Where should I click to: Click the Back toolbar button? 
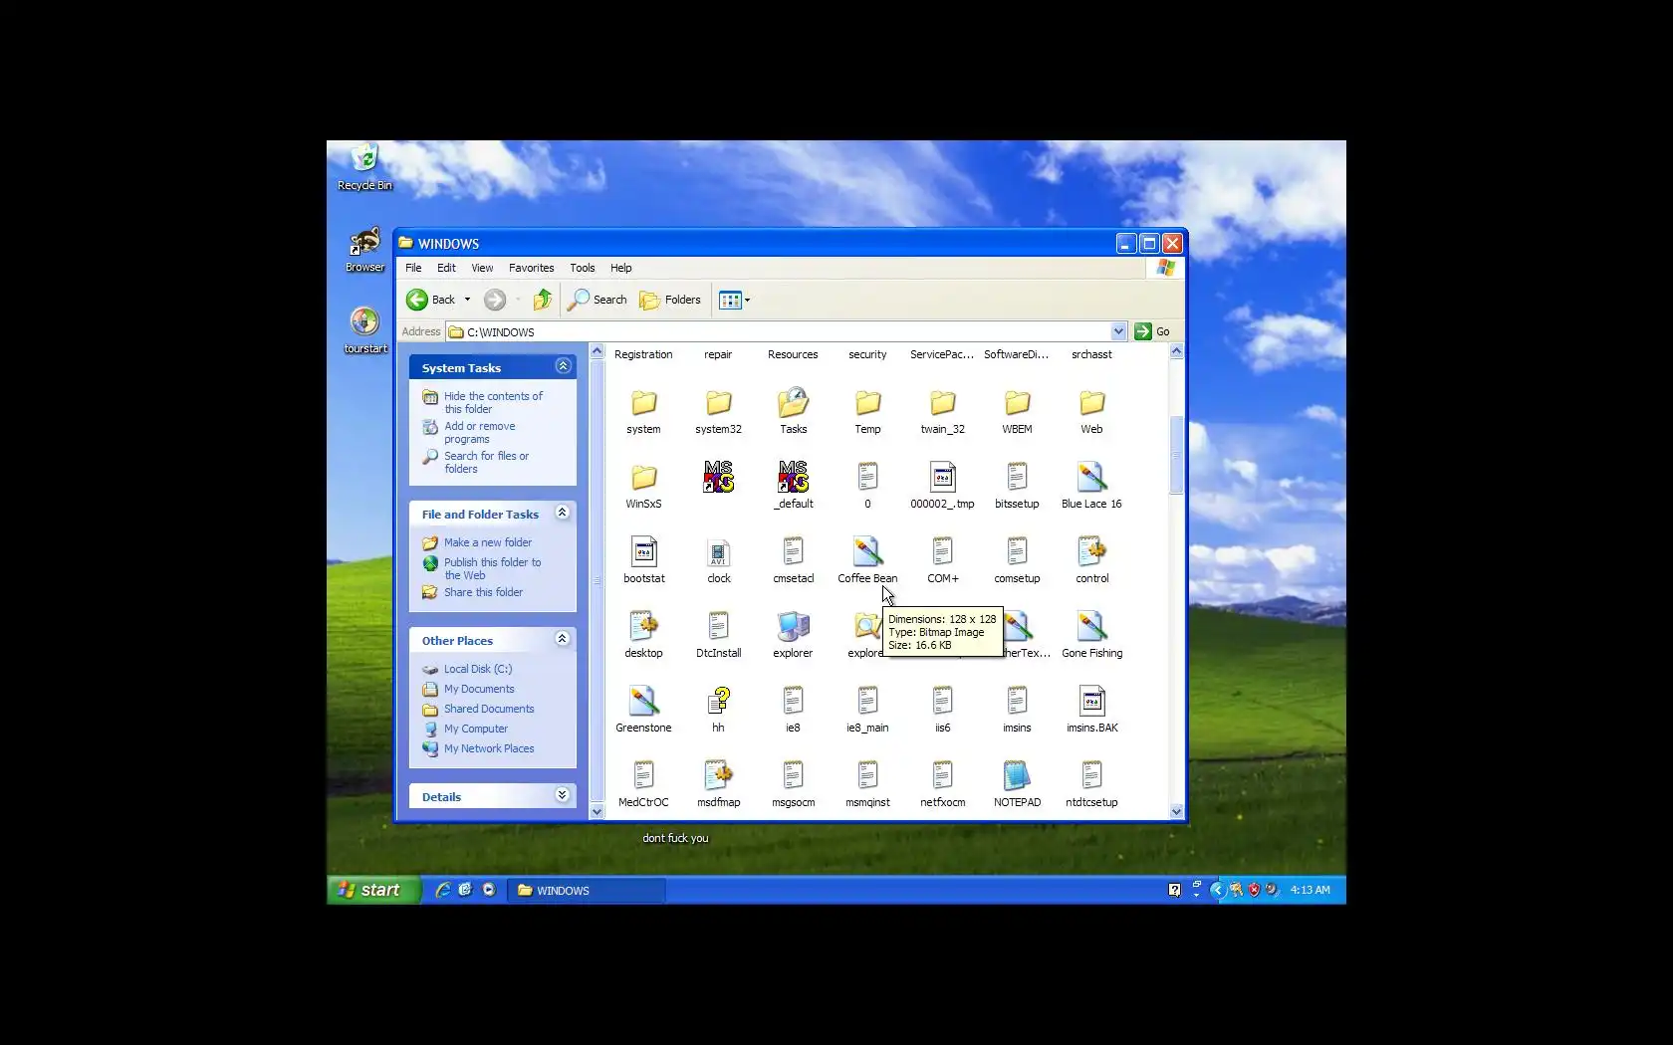point(430,300)
